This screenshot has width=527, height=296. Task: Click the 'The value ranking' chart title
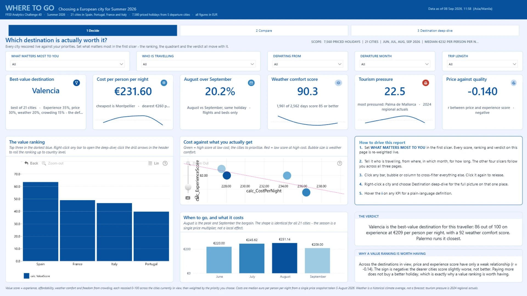point(27,142)
